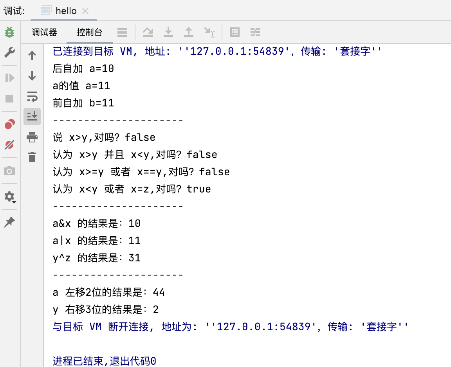
Task: Resume program execution
Action: (9, 78)
